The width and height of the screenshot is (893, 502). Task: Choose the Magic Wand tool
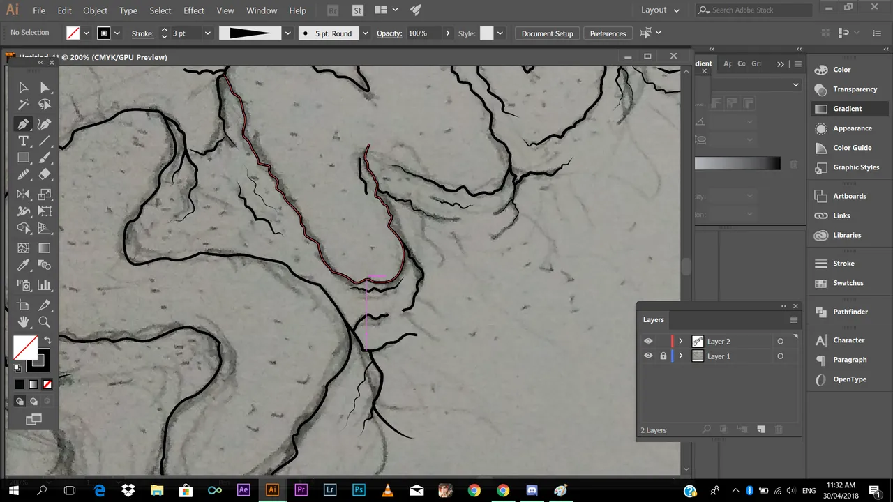pyautogui.click(x=23, y=105)
